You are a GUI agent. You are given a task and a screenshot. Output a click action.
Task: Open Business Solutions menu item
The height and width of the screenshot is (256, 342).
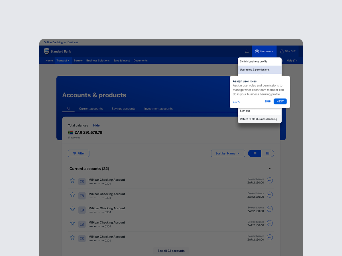pos(98,61)
